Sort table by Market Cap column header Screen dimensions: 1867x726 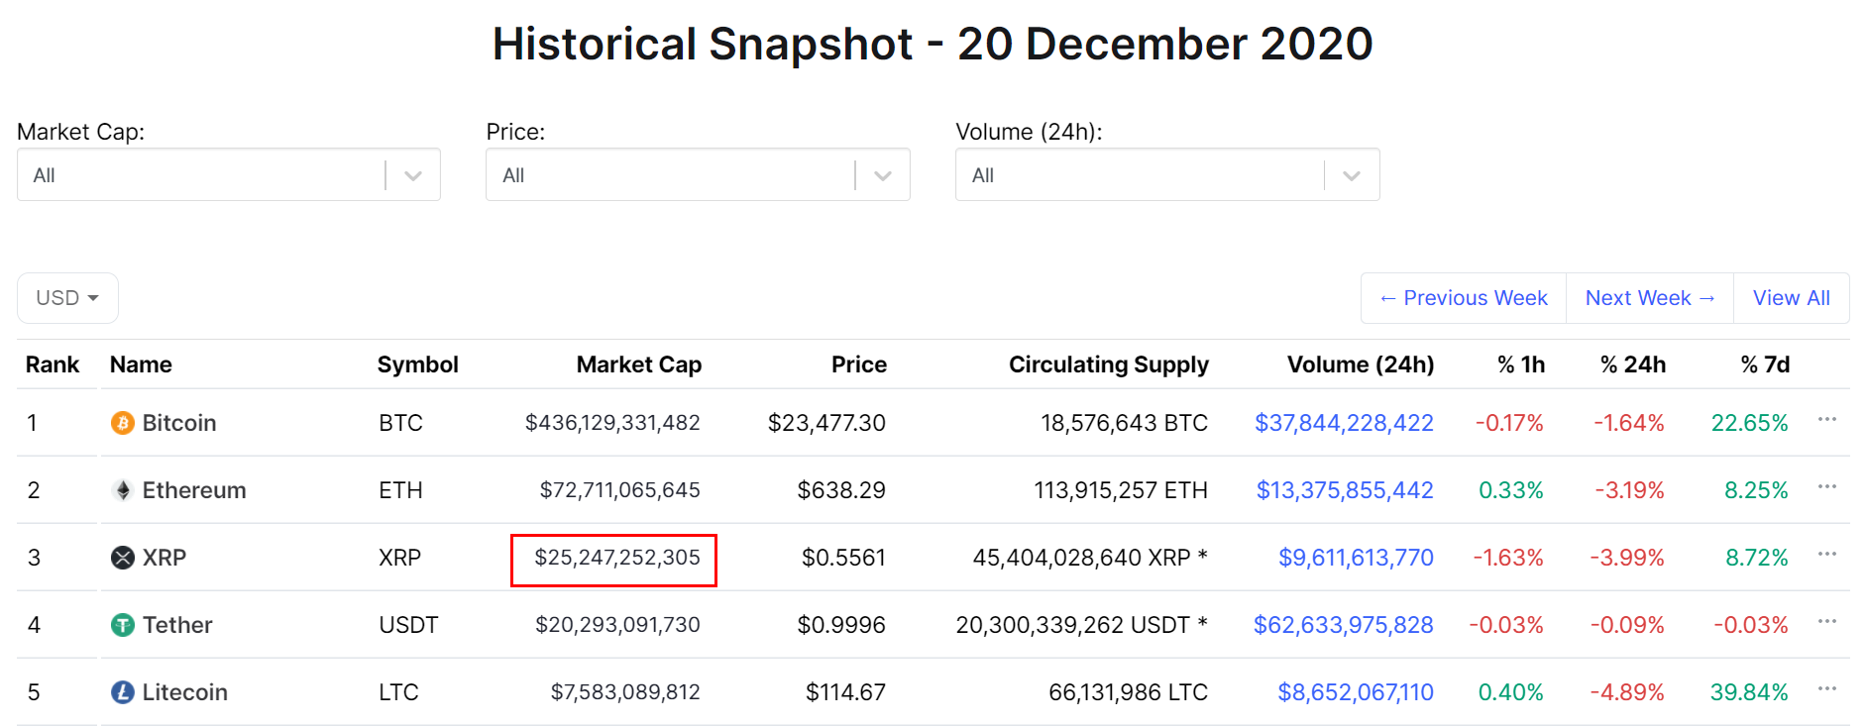click(638, 364)
